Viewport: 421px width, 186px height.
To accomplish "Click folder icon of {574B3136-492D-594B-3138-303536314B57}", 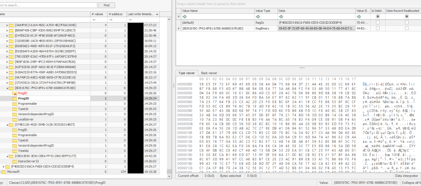I will tap(11, 125).
